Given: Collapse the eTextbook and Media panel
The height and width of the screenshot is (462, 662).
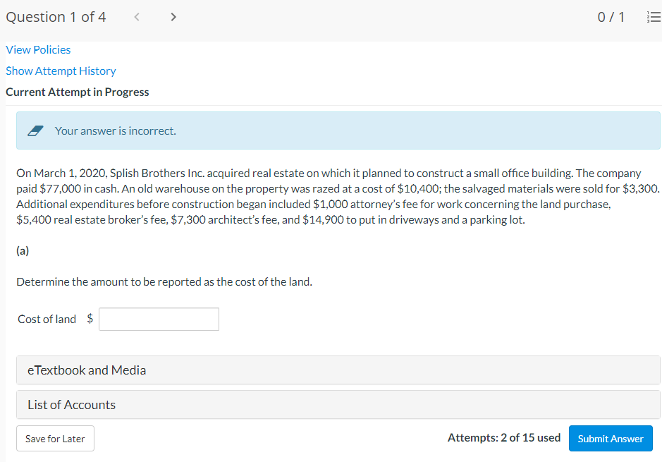Looking at the screenshot, I should [86, 370].
